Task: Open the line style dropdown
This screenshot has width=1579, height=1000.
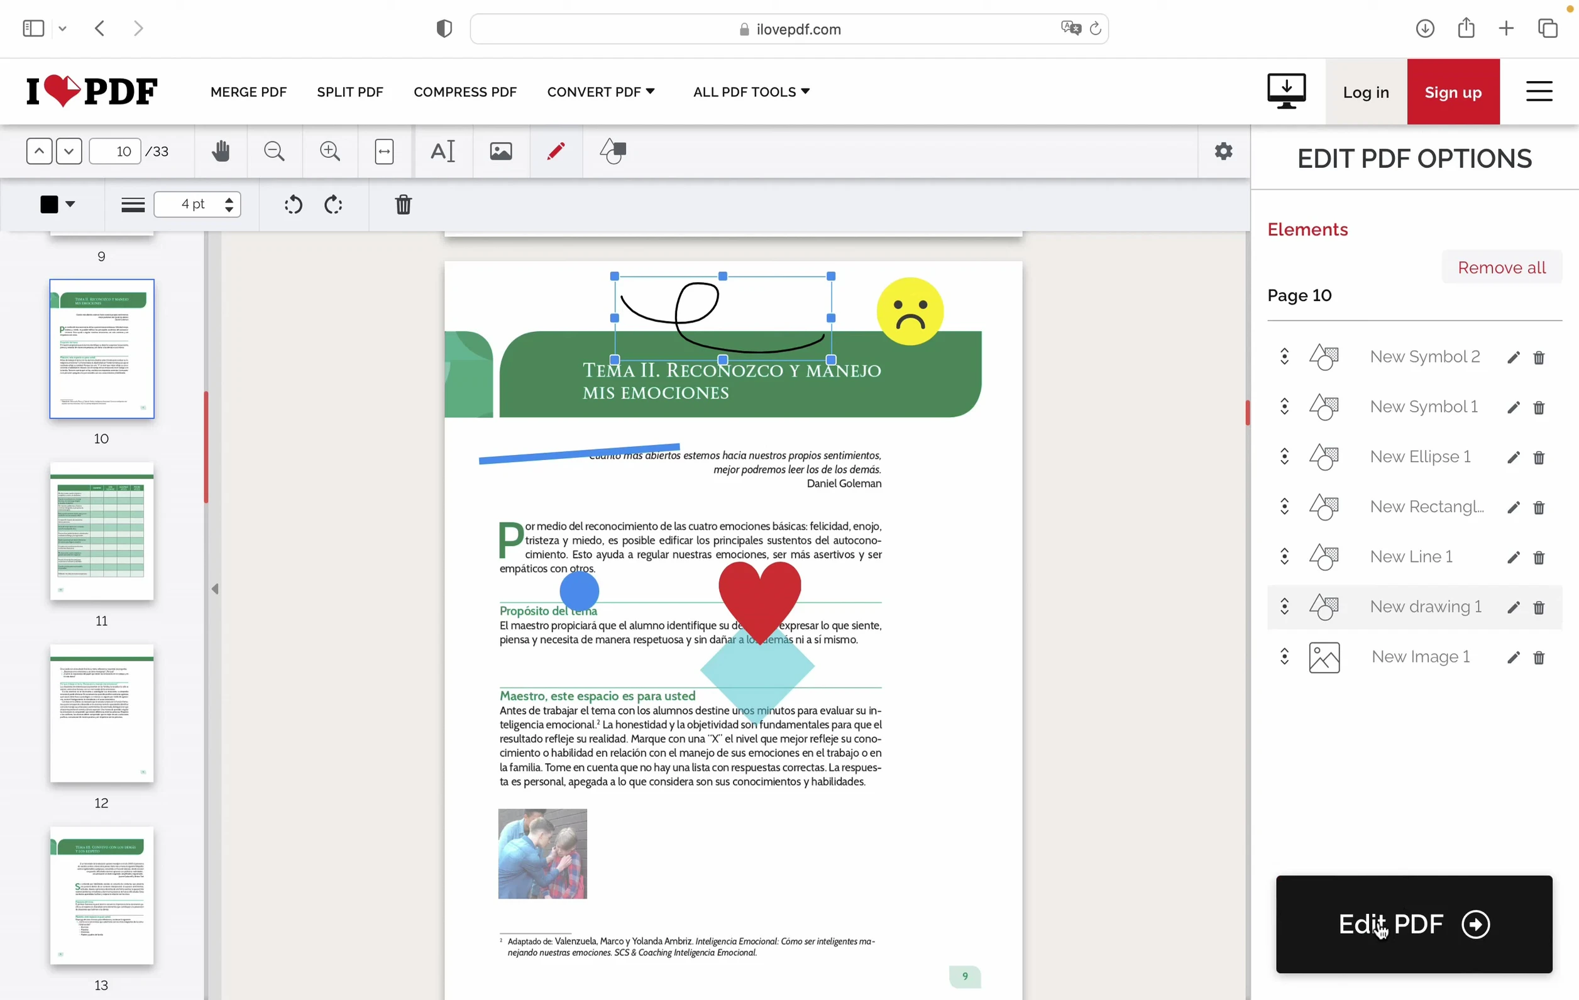Action: [133, 205]
